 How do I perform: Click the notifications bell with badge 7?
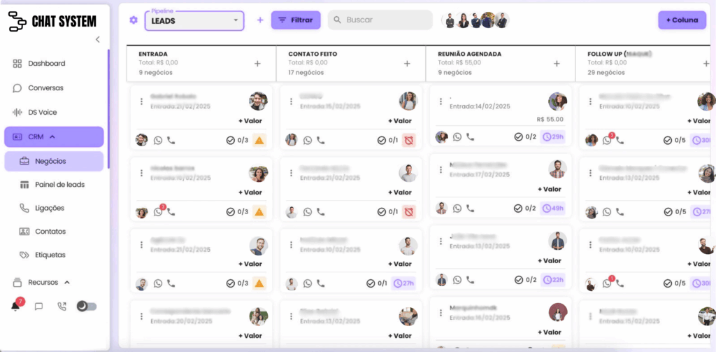click(x=16, y=305)
